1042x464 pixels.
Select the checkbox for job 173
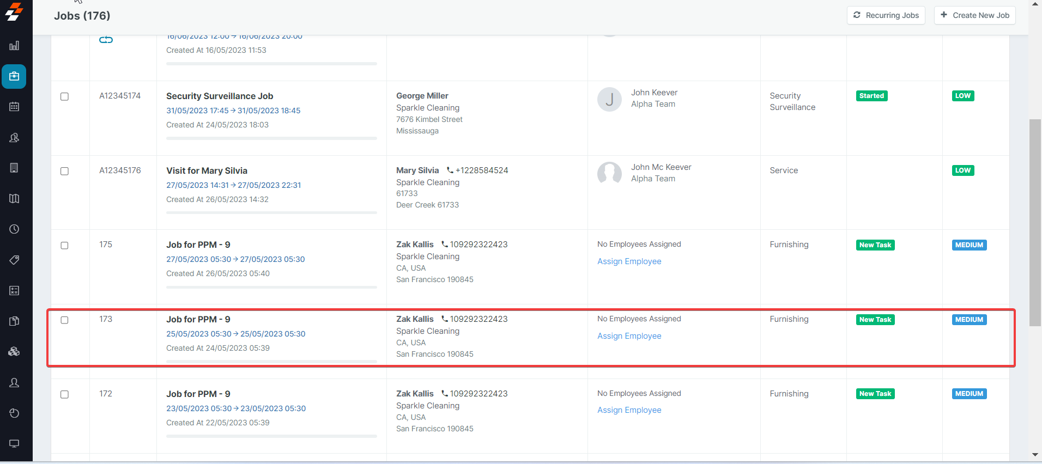pos(64,320)
